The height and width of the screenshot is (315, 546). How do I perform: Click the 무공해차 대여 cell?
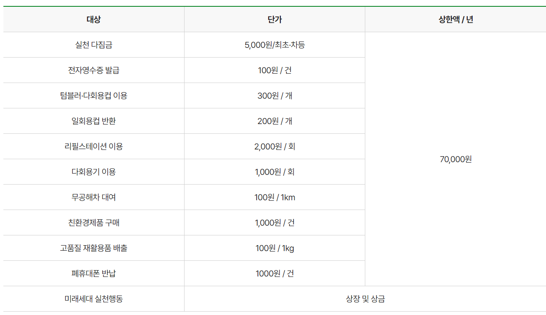(x=94, y=197)
